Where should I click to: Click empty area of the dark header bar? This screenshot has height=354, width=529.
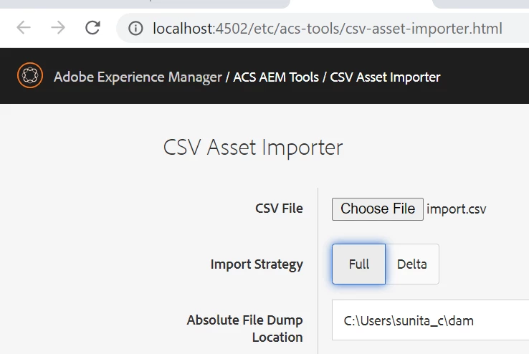pos(487,77)
